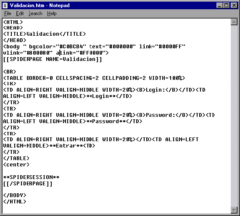Click the [[SPIDERPAGE NAME=Validacion]] line
Viewport: 240px width, 216px height.
(x=53, y=59)
